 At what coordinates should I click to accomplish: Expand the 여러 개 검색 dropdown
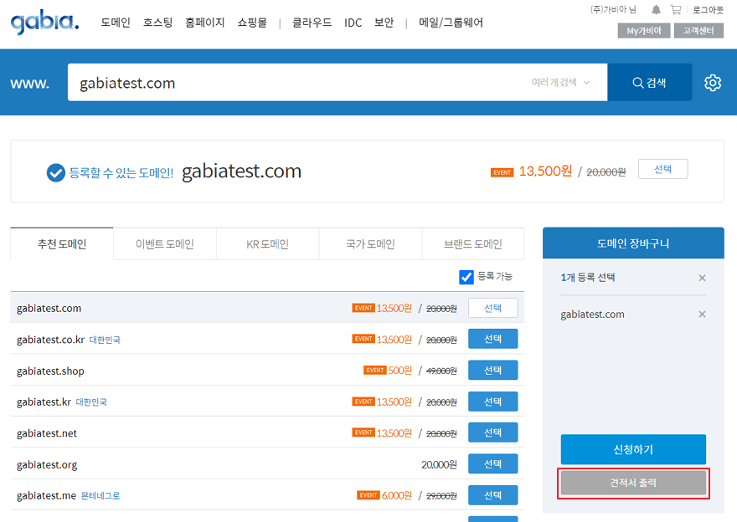pyautogui.click(x=560, y=82)
